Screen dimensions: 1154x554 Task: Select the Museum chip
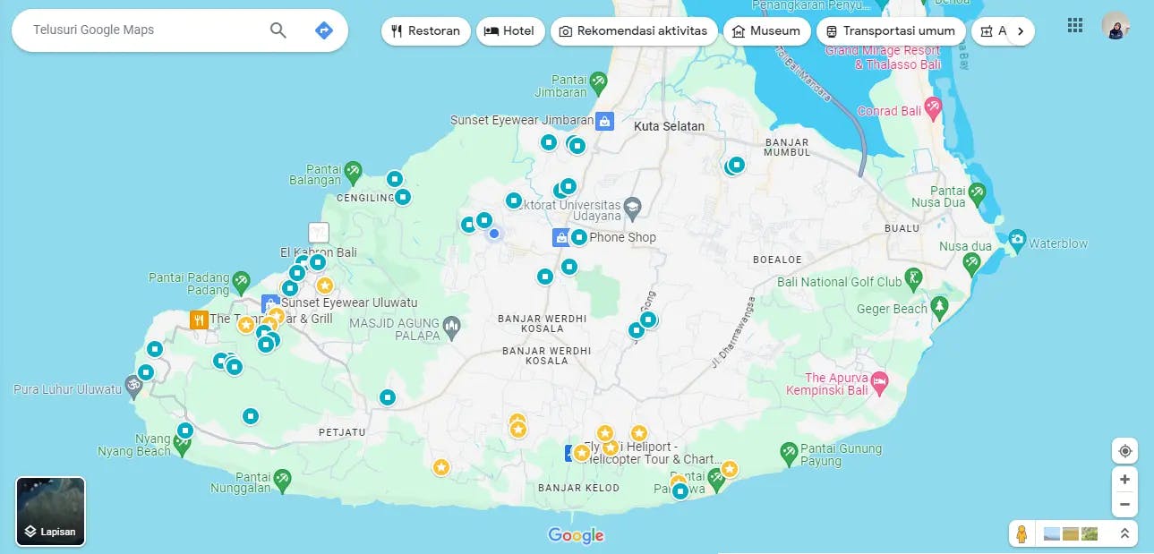766,30
